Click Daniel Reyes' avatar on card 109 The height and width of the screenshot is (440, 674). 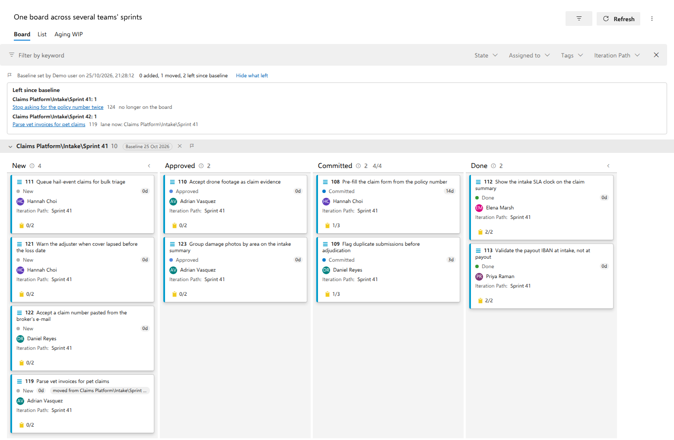tap(326, 270)
